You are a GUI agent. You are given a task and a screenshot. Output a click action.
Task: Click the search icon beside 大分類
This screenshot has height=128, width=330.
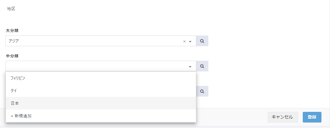pyautogui.click(x=202, y=41)
